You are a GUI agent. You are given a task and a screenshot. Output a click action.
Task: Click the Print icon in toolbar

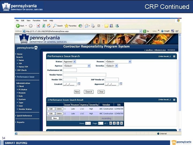93,26
